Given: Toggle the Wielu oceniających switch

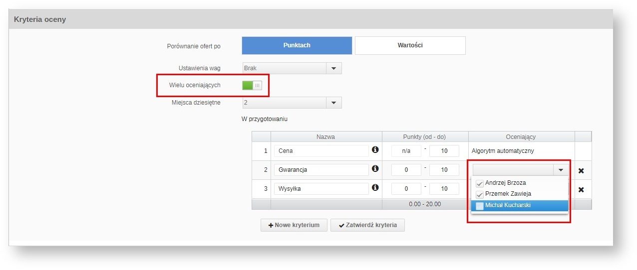Looking at the screenshot, I should coord(252,85).
